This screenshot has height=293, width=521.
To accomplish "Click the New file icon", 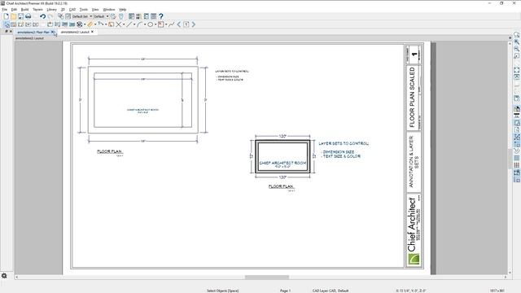I will click(7, 16).
